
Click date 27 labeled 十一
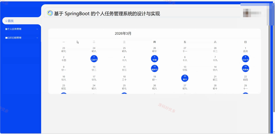[185, 50]
